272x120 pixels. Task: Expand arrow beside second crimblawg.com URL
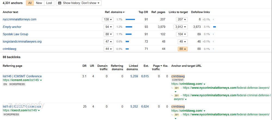pyautogui.click(x=204, y=111)
